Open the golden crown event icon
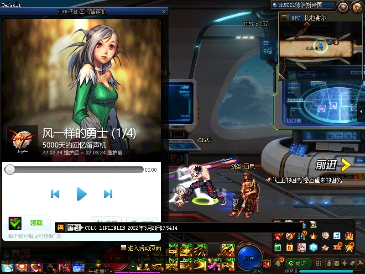This screenshot has height=274, width=365. click(313, 236)
